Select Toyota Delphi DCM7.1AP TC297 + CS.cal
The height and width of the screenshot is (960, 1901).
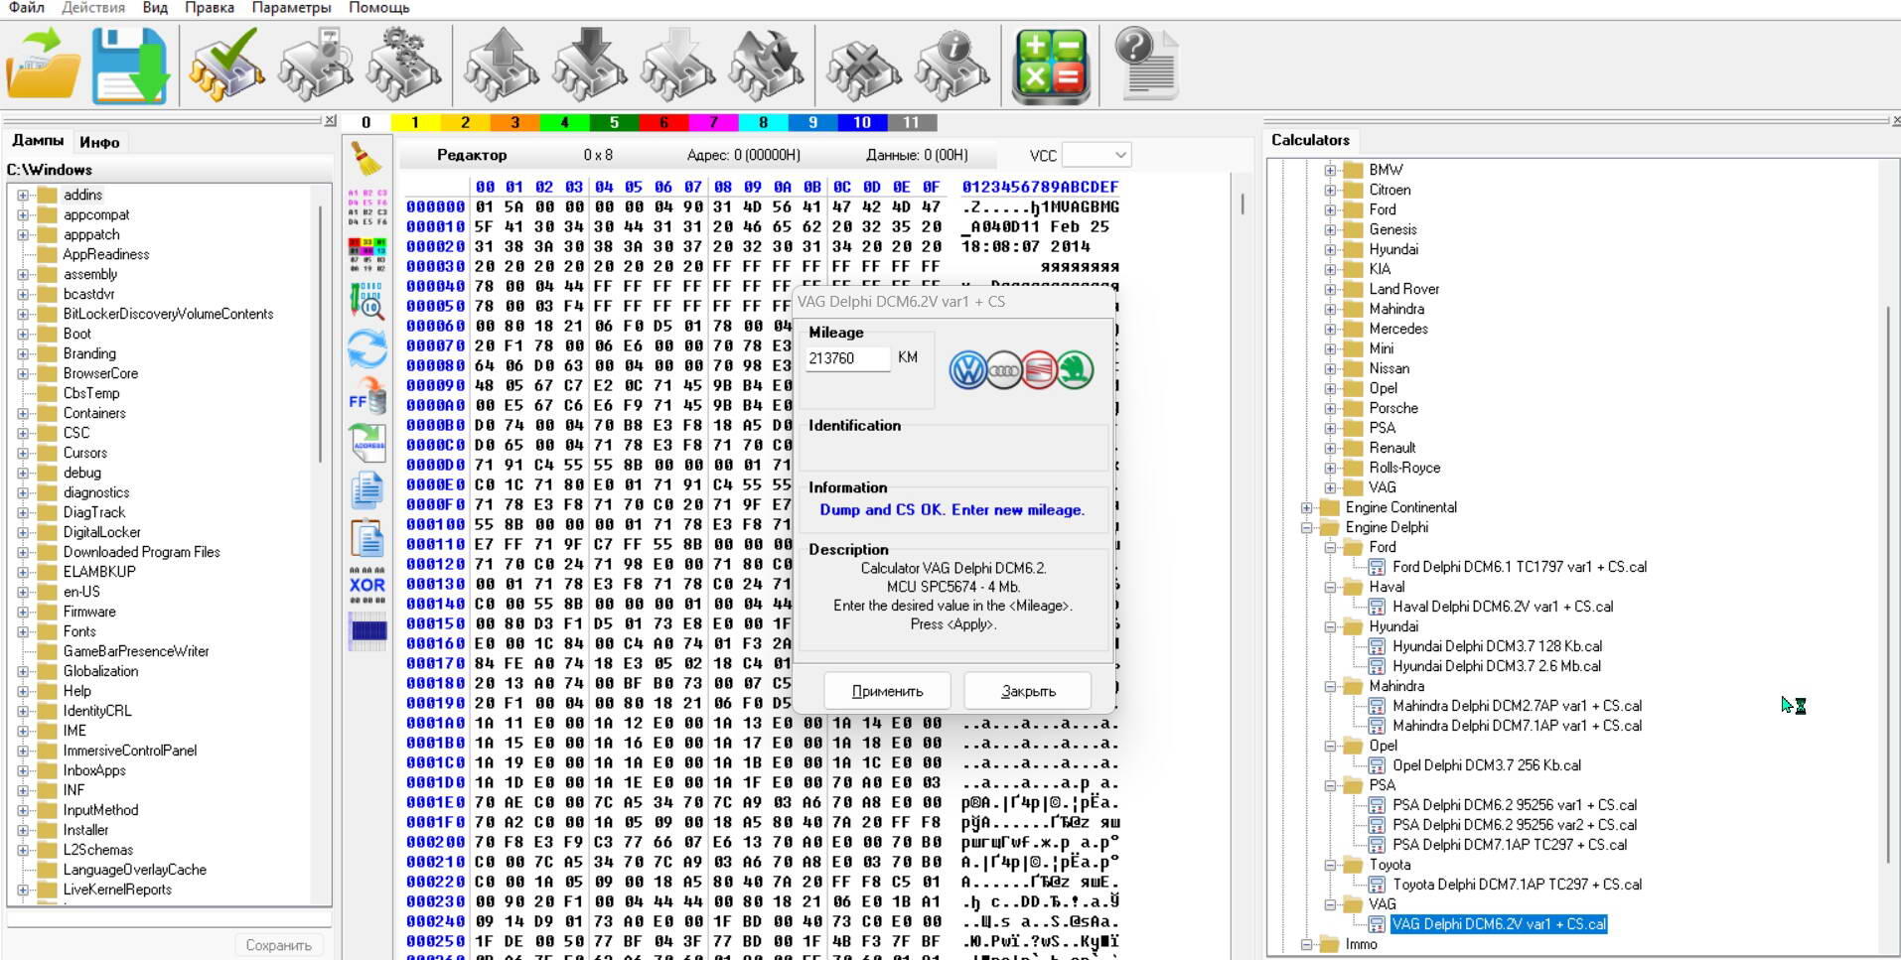pyautogui.click(x=1517, y=885)
